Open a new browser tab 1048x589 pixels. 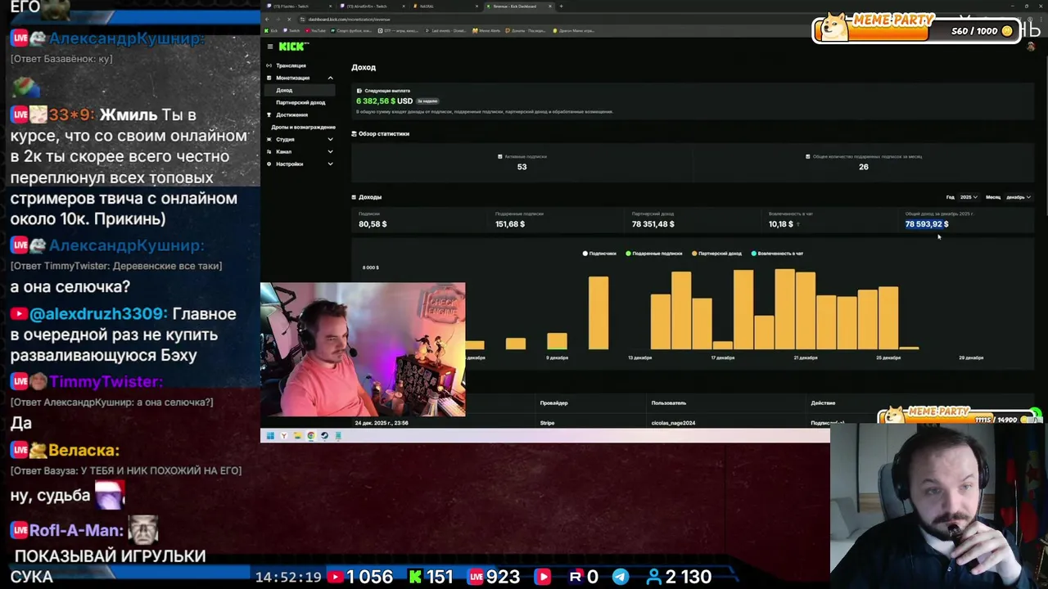pos(561,7)
